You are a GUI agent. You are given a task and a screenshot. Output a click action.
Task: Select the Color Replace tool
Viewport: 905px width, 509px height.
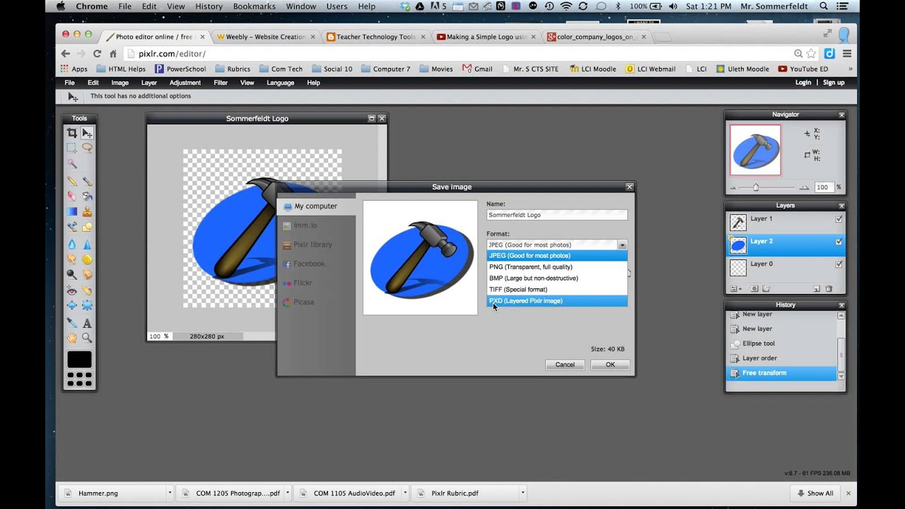click(x=71, y=227)
